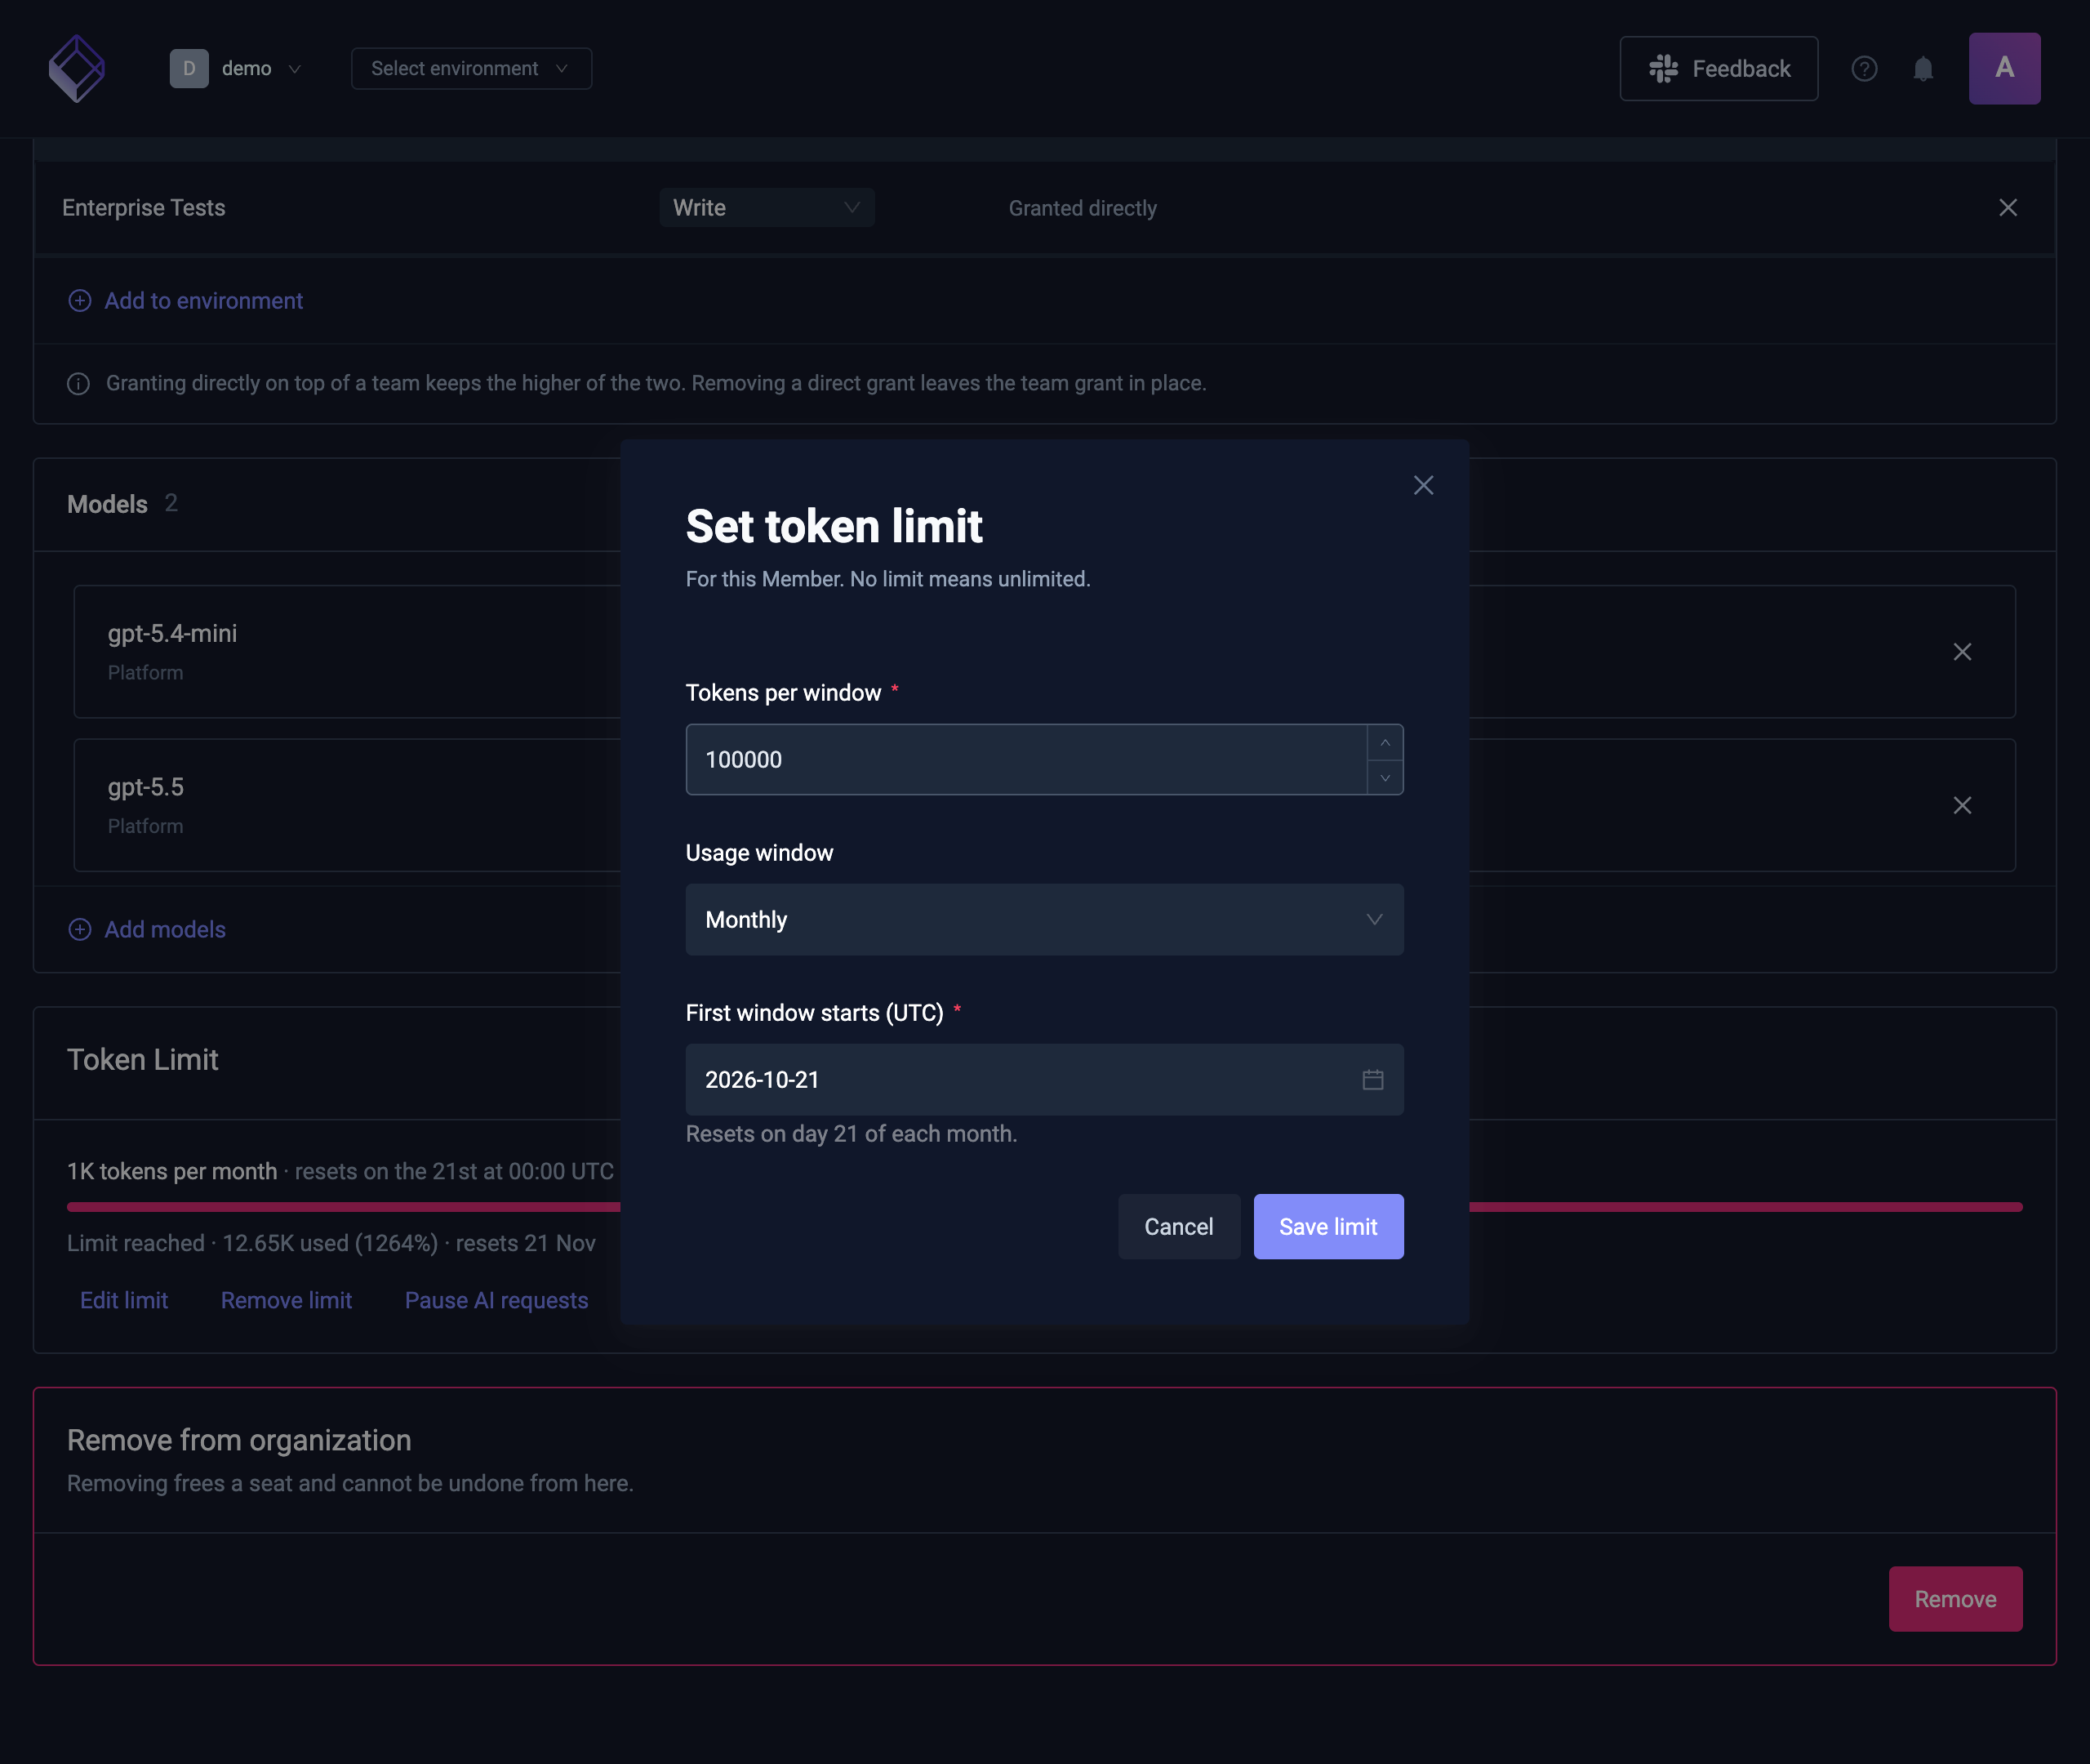Click Remove limit link
Viewport: 2090px width, 1764px height.
(287, 1301)
